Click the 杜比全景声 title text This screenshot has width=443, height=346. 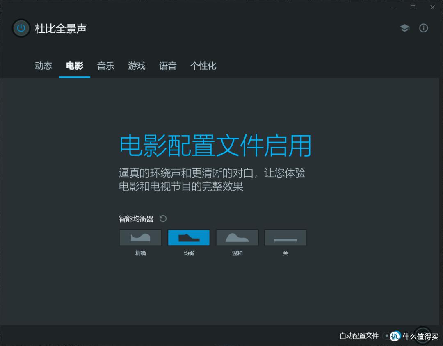click(x=61, y=29)
